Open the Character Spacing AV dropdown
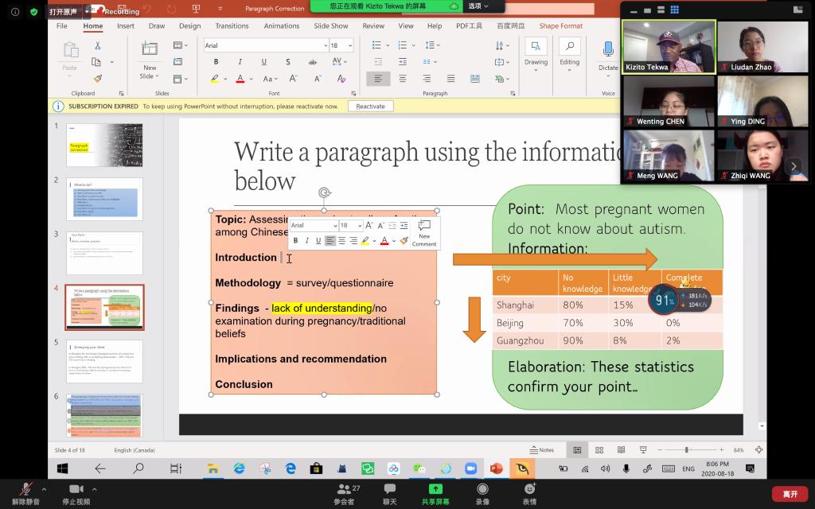The height and width of the screenshot is (509, 815). (339, 62)
